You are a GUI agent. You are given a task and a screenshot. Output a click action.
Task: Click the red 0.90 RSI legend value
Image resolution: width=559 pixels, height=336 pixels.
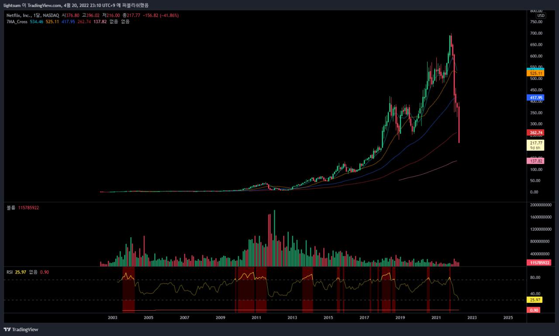pos(44,272)
